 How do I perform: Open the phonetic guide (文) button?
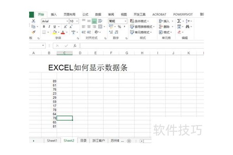tap(73, 32)
